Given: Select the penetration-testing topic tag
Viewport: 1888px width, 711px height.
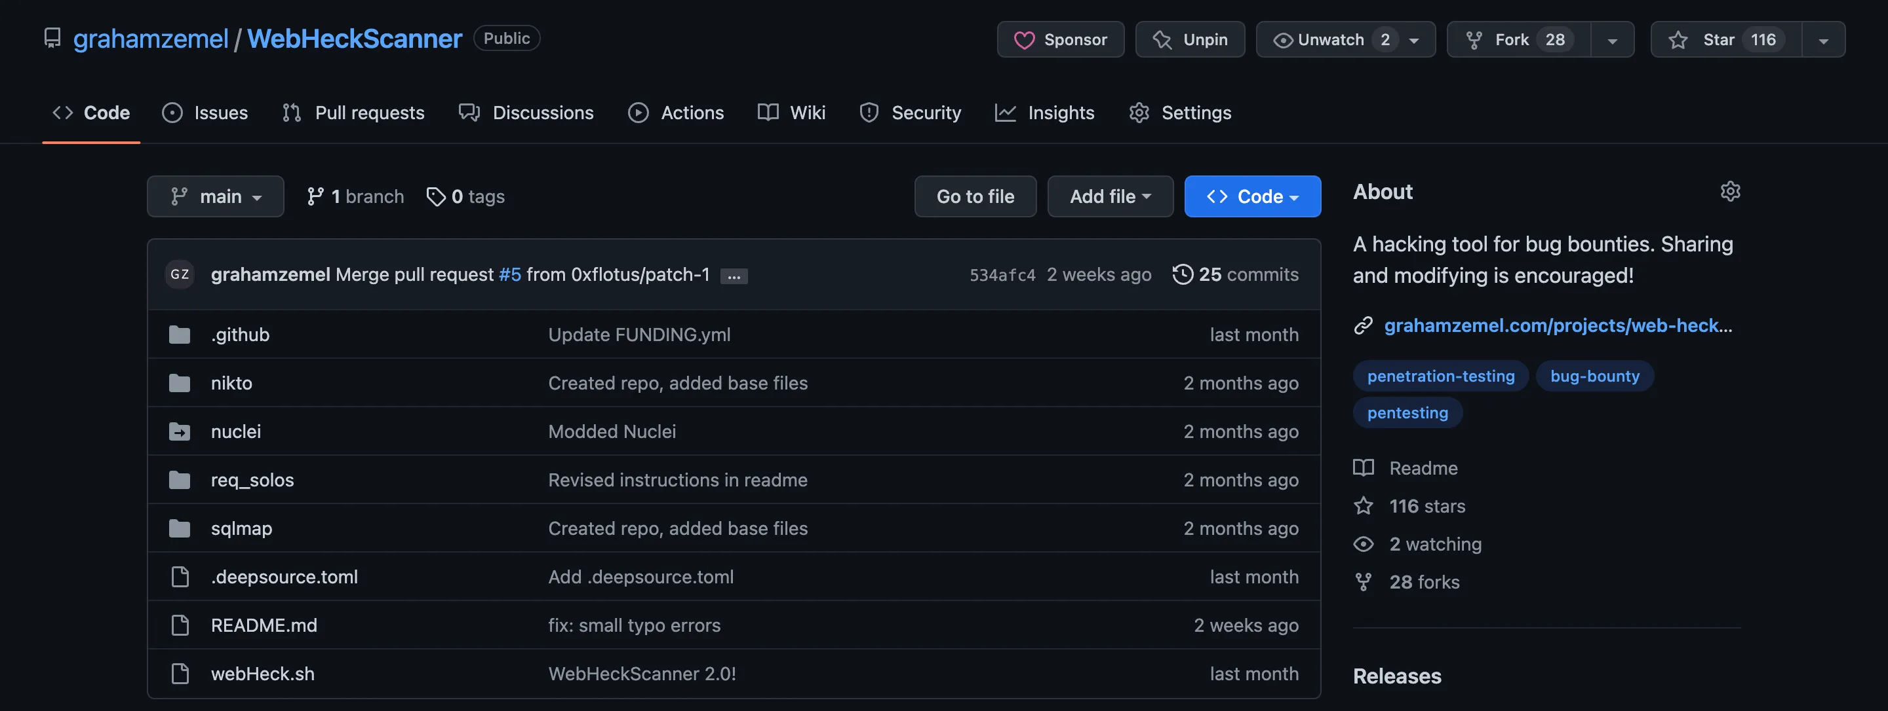Looking at the screenshot, I should click(1440, 376).
